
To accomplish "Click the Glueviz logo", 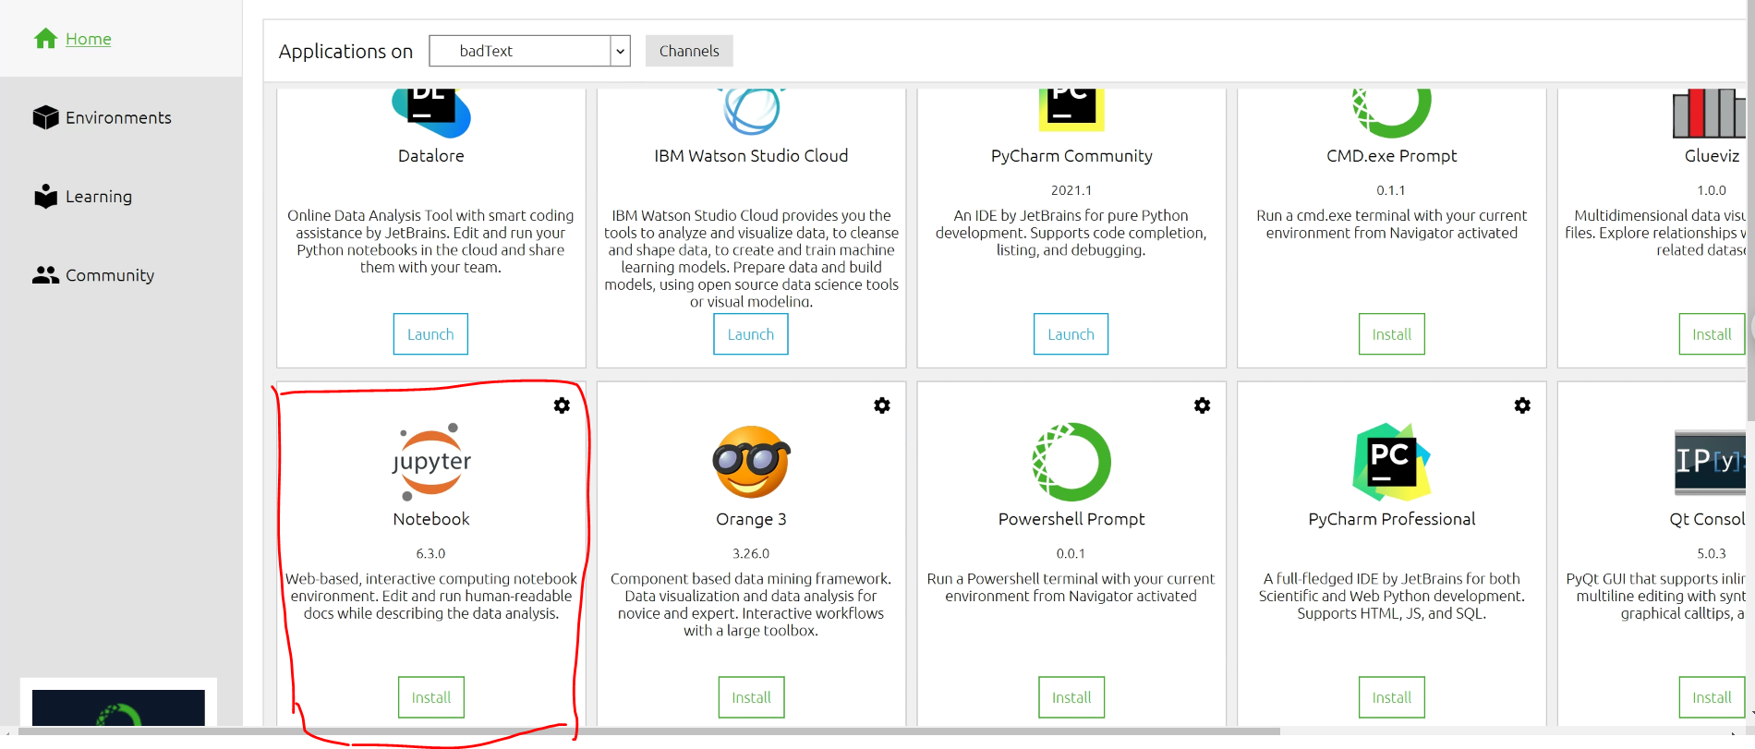I will tap(1710, 113).
